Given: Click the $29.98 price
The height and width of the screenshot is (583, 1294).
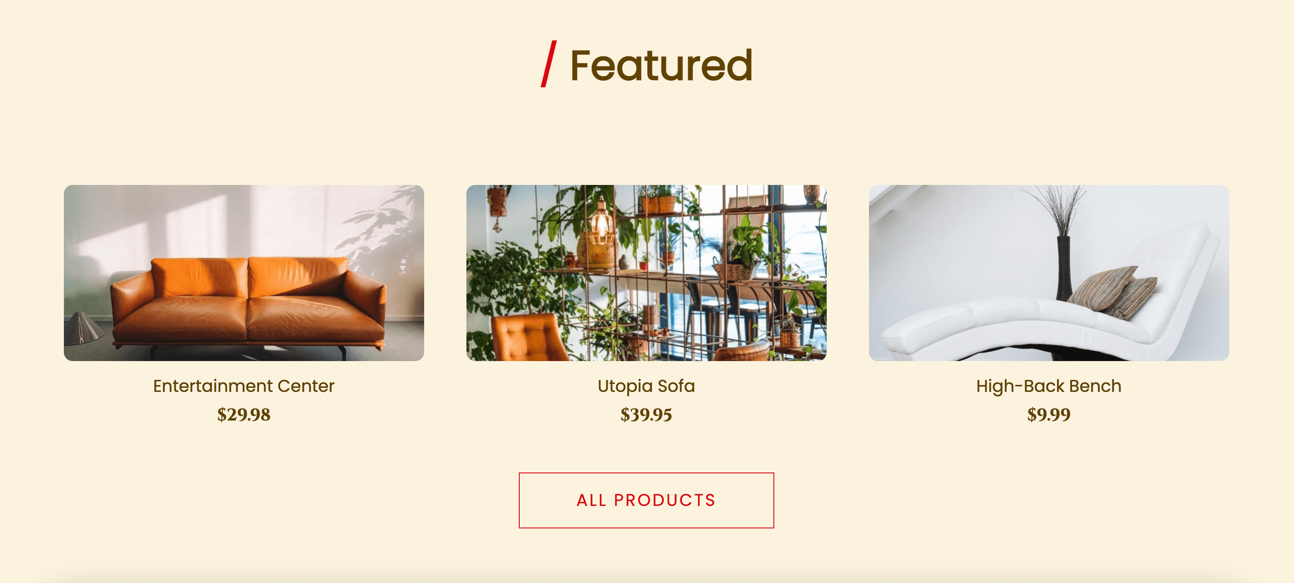Looking at the screenshot, I should pyautogui.click(x=244, y=414).
